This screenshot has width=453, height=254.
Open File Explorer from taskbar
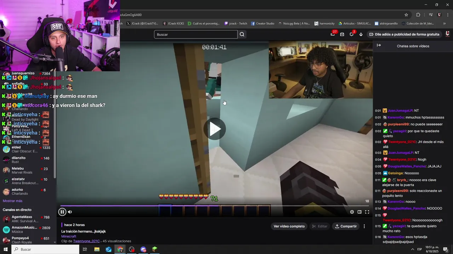click(97, 249)
